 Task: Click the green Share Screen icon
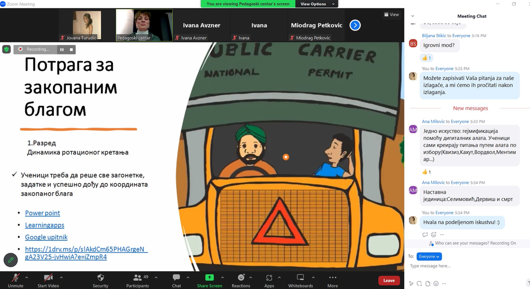pos(209,278)
